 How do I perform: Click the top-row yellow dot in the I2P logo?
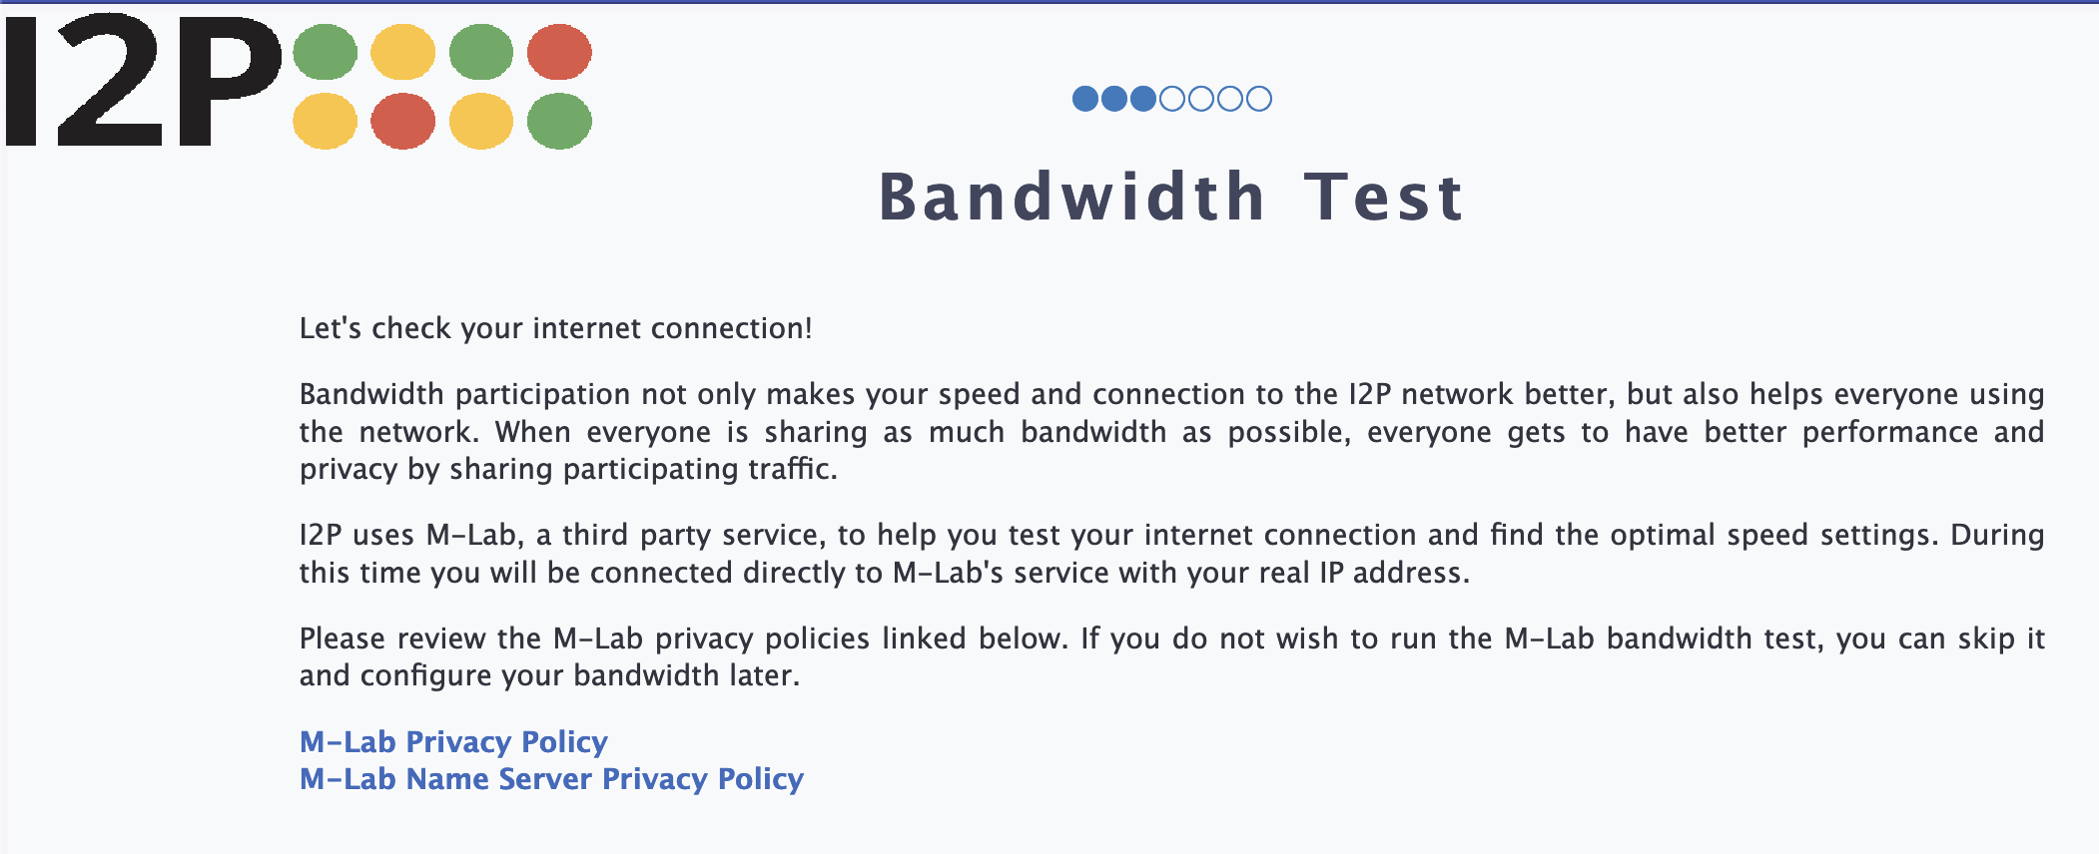(x=403, y=52)
